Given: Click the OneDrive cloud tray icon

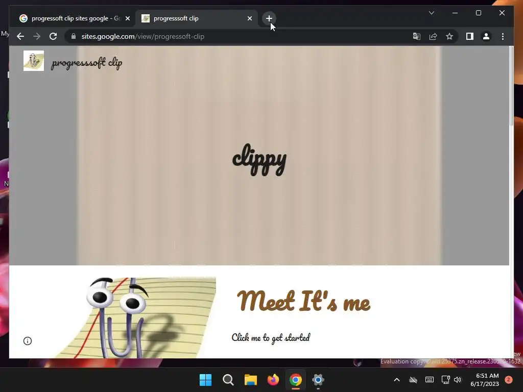Looking at the screenshot, I should click(x=413, y=380).
